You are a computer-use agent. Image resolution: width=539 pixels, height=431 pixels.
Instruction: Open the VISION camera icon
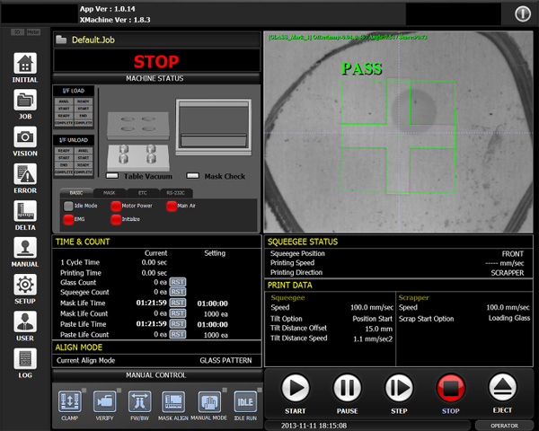pos(25,137)
